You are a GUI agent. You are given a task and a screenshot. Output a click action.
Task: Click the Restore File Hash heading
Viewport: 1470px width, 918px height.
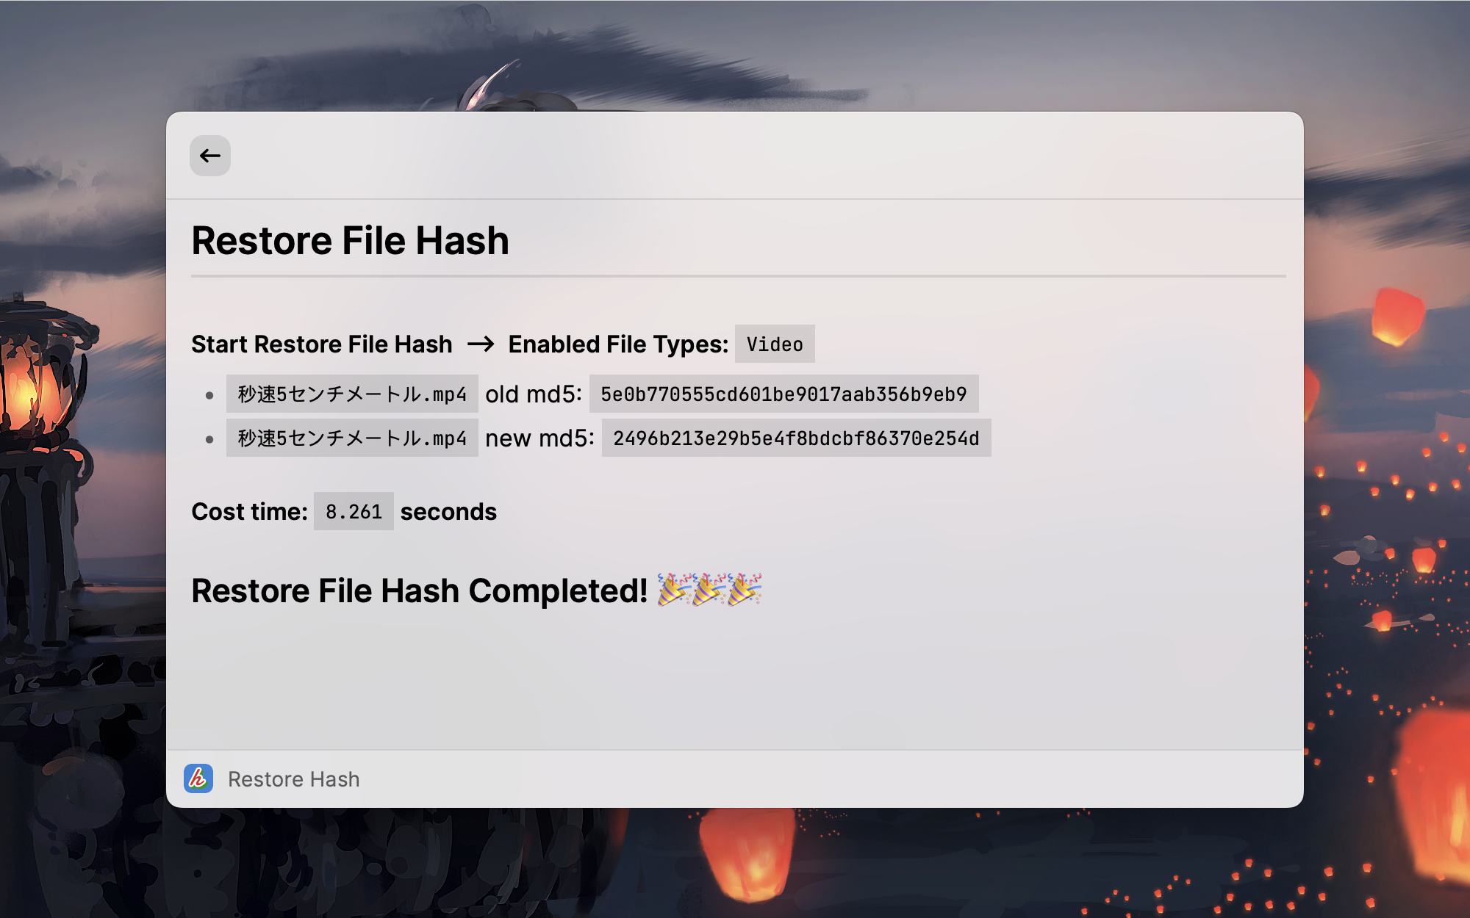(350, 241)
